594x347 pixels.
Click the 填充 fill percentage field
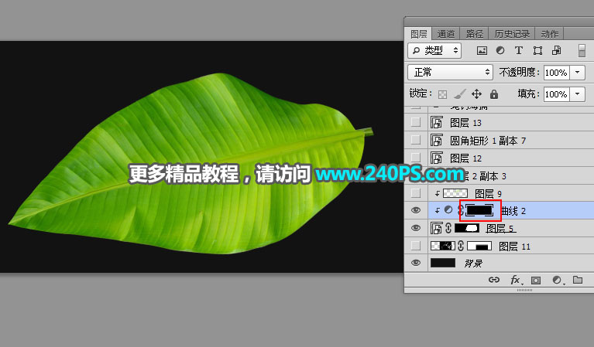(555, 94)
